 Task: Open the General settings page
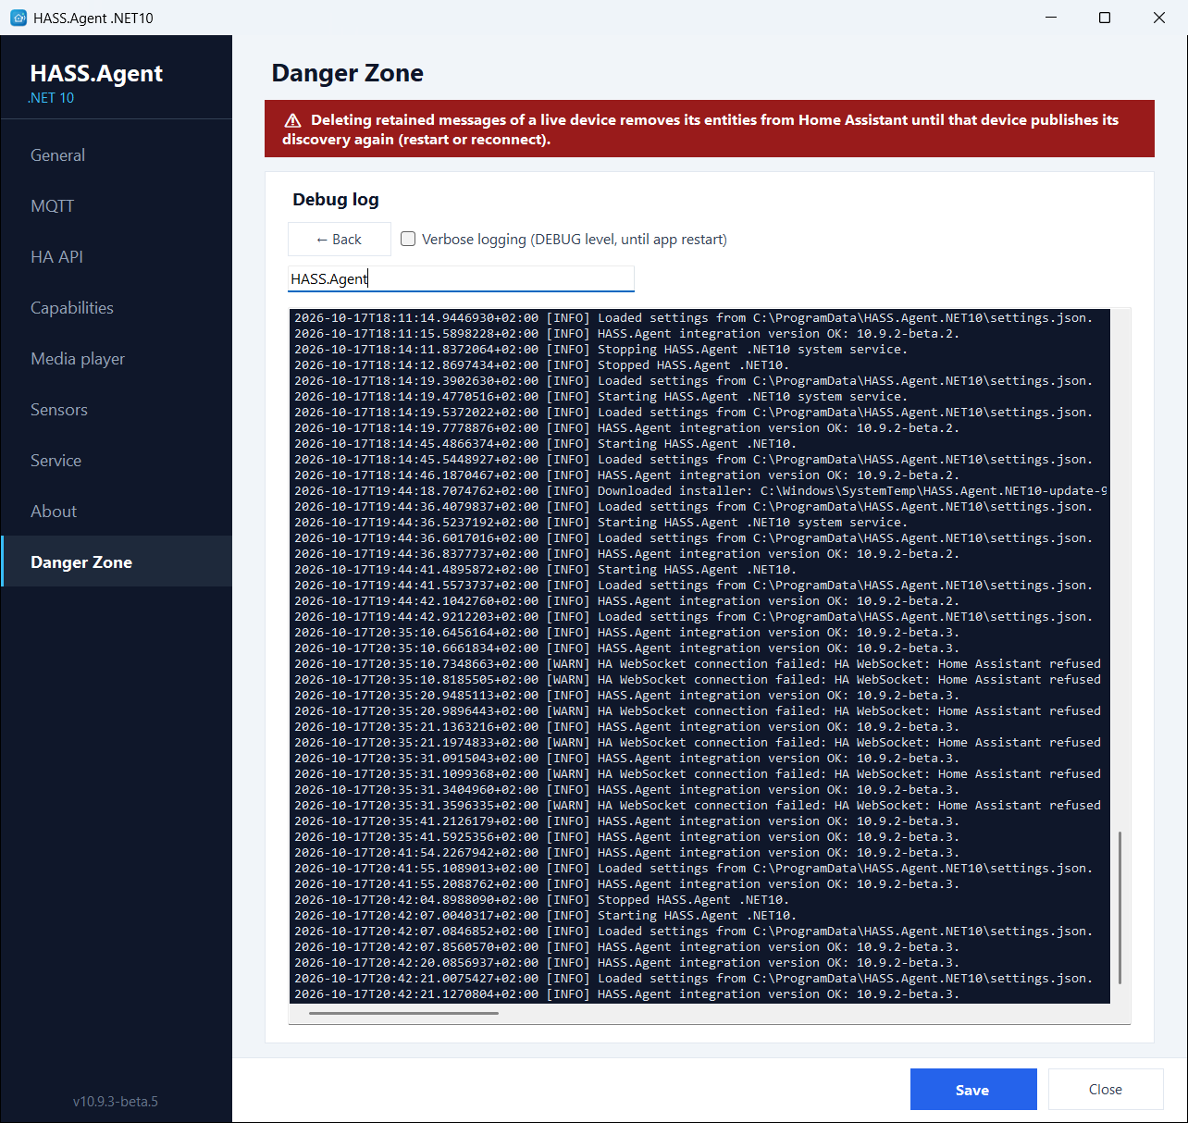pos(117,155)
